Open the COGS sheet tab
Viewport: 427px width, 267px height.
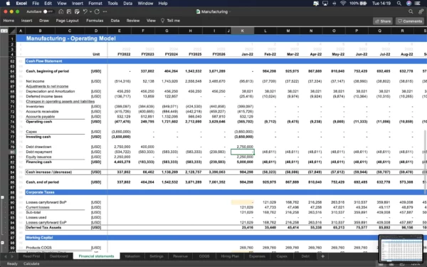(204, 256)
